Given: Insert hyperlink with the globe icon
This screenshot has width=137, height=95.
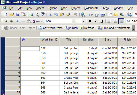Looking at the screenshot, I should coord(83,14).
